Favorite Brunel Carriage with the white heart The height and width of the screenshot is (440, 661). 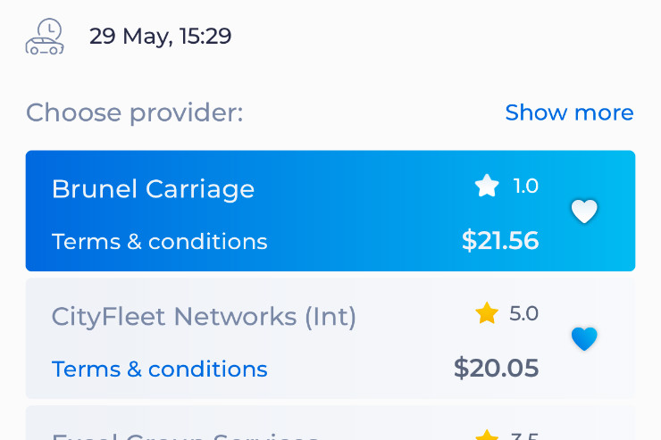pos(584,211)
